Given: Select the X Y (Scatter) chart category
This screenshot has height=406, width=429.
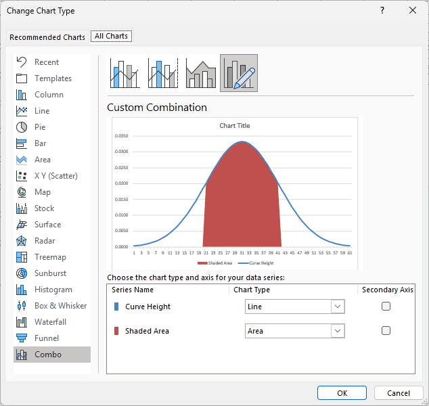Looking at the screenshot, I should coord(52,176).
